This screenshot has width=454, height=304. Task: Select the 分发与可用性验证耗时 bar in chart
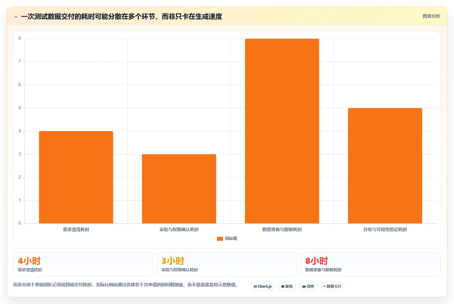click(x=385, y=166)
